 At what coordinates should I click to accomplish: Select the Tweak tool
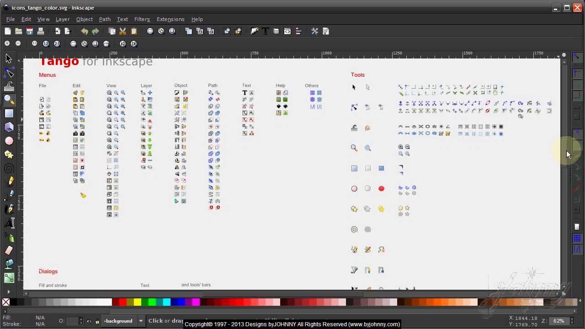(9, 86)
